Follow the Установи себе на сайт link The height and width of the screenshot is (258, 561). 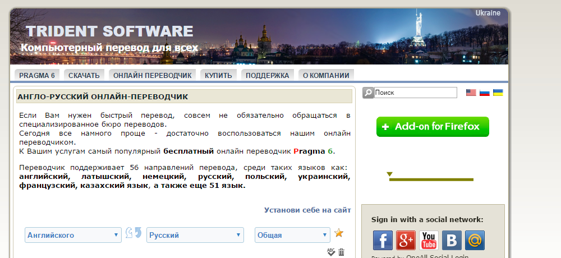click(307, 210)
